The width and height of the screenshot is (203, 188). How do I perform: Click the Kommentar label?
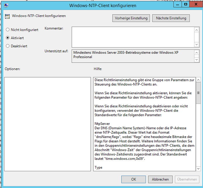[x=54, y=28]
